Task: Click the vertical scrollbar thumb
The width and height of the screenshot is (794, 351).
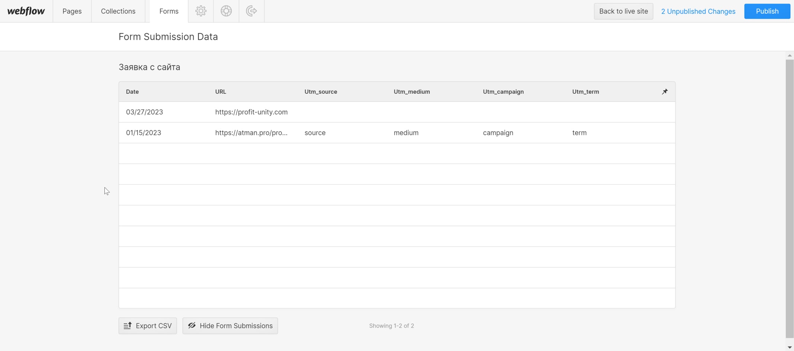Action: [790, 199]
